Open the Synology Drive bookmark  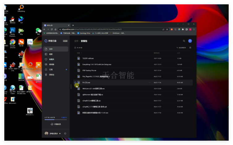pyautogui.click(x=84, y=33)
